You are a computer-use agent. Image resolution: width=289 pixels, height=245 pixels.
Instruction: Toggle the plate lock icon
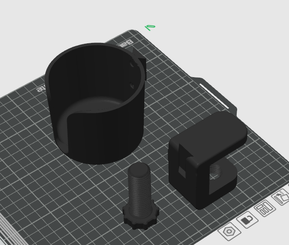(248, 220)
